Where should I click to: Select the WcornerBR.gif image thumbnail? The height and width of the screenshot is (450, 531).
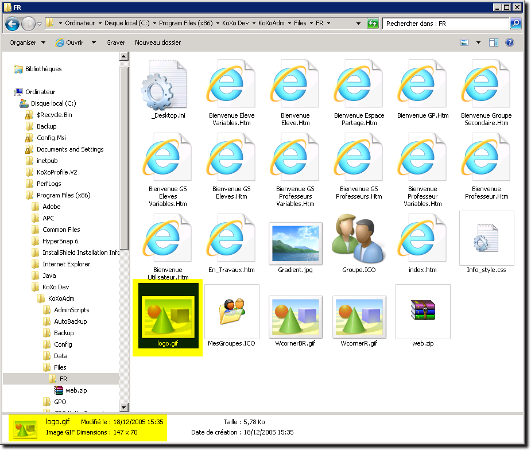(295, 317)
